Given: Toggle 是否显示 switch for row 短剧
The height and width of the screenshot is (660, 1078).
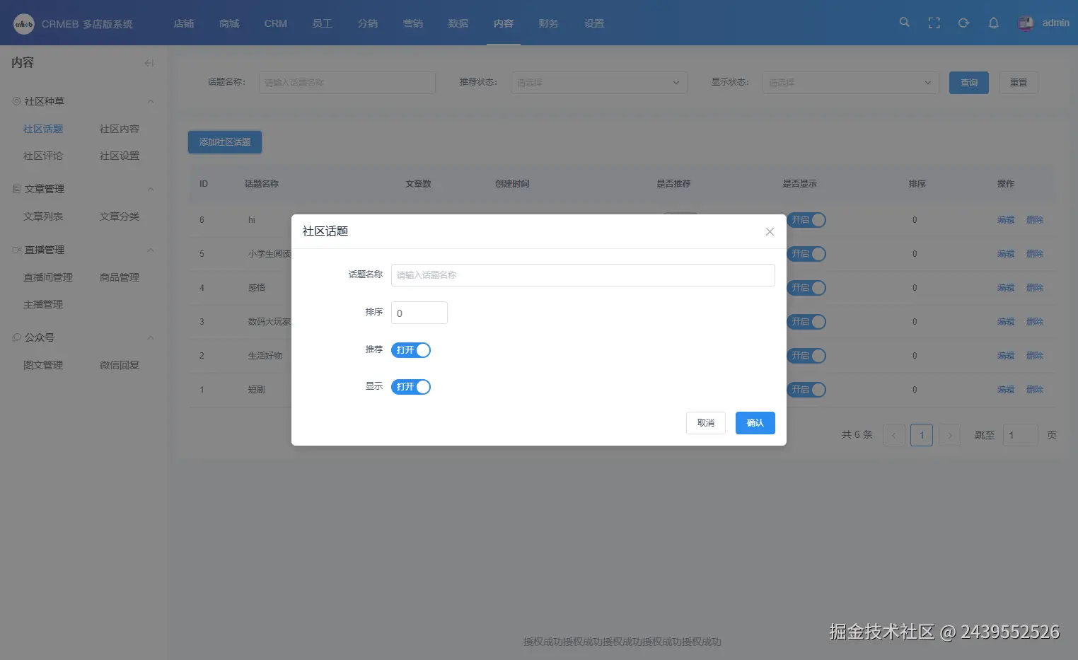Looking at the screenshot, I should tap(806, 390).
